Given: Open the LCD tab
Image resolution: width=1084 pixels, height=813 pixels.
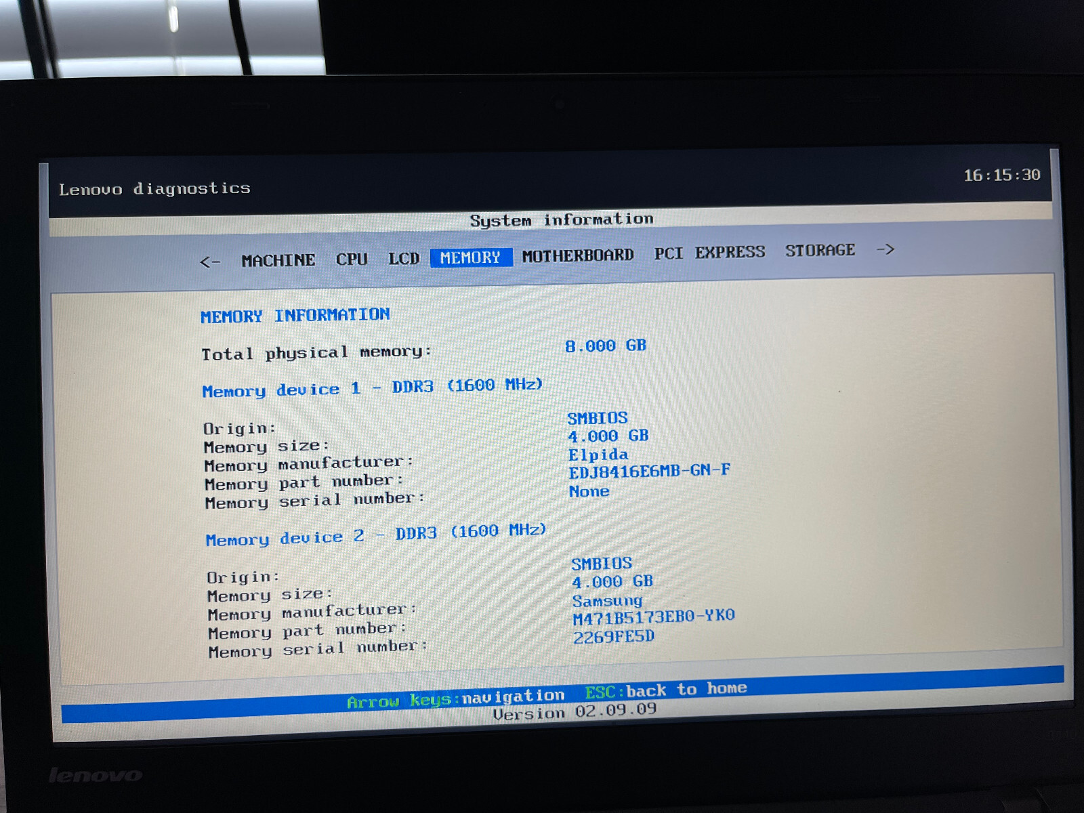Looking at the screenshot, I should (404, 258).
